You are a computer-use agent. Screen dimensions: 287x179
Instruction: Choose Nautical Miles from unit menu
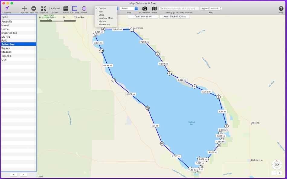106,18
